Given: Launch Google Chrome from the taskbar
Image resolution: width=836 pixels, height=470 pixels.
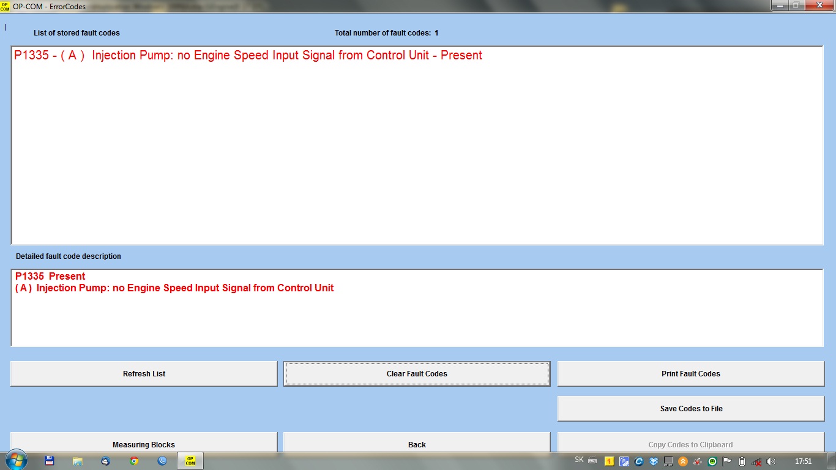Looking at the screenshot, I should click(x=134, y=461).
